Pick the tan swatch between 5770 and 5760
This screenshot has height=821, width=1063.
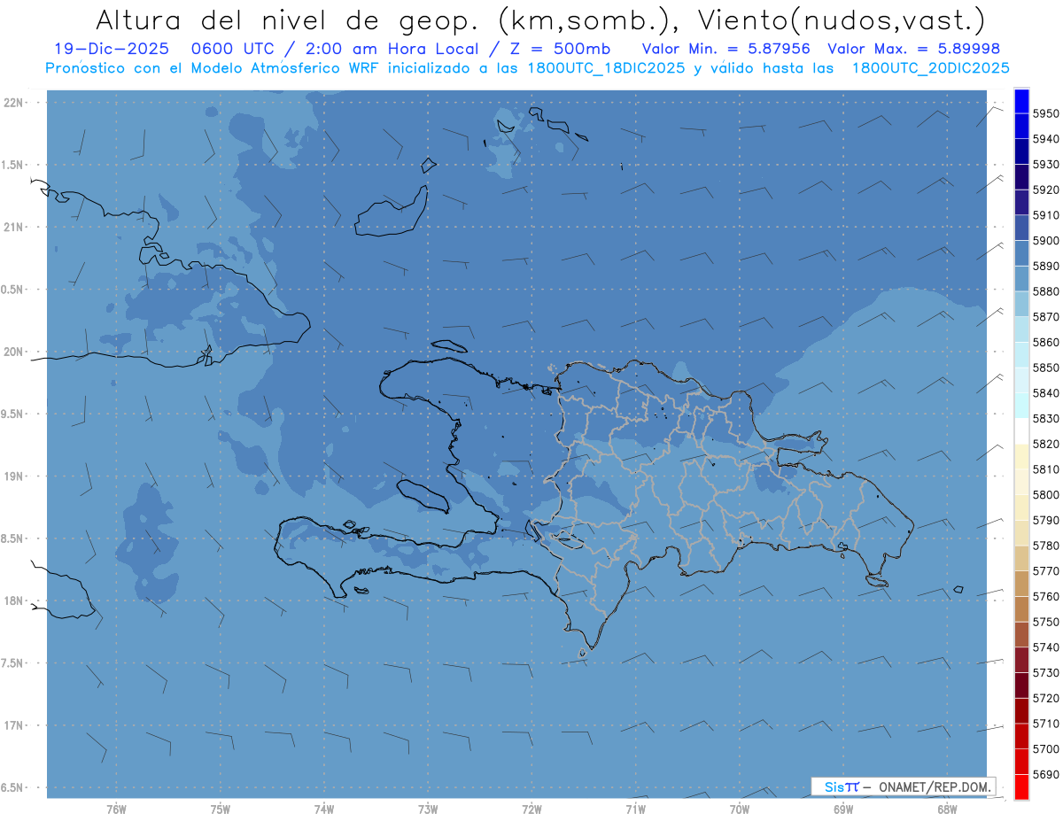pos(1021,584)
